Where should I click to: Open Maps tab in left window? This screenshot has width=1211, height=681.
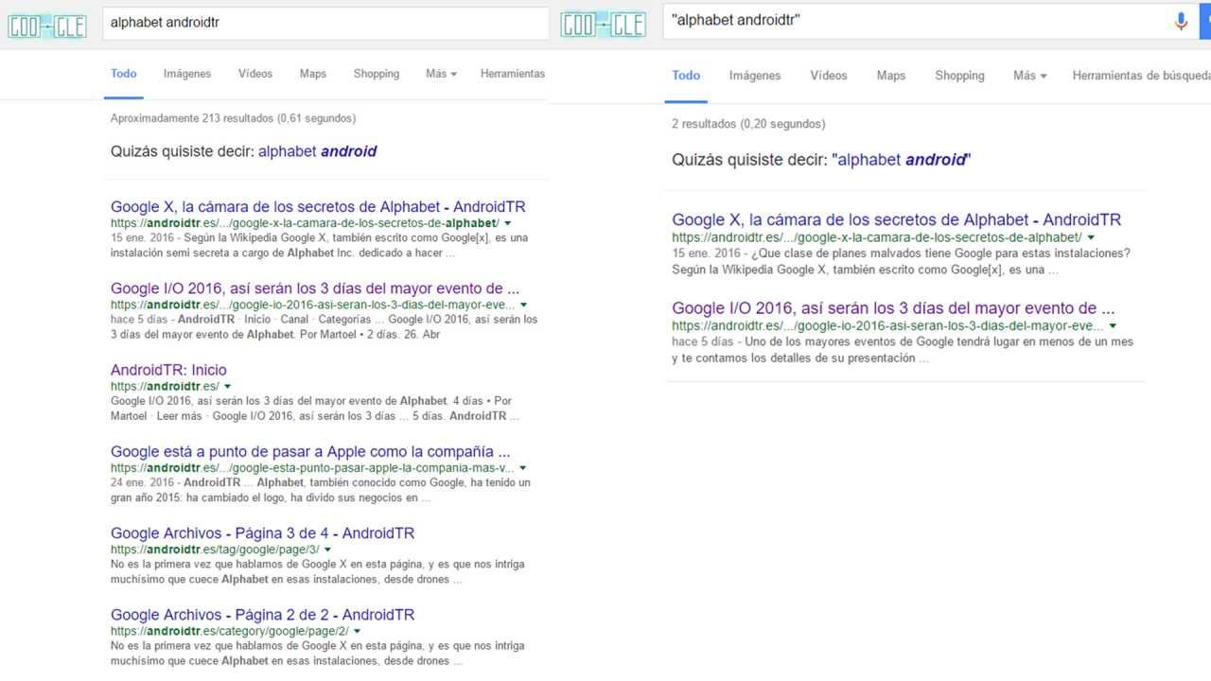coord(313,74)
